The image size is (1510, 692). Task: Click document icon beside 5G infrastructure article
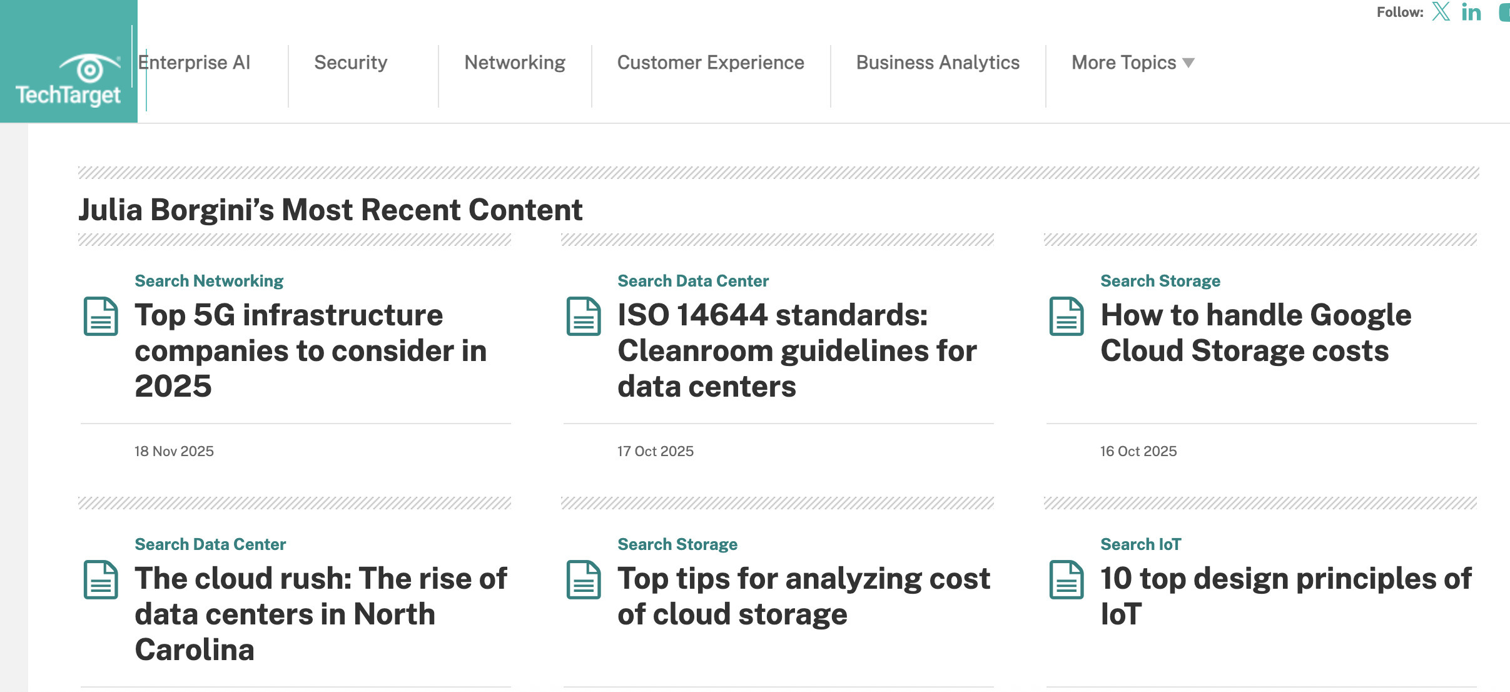click(101, 316)
